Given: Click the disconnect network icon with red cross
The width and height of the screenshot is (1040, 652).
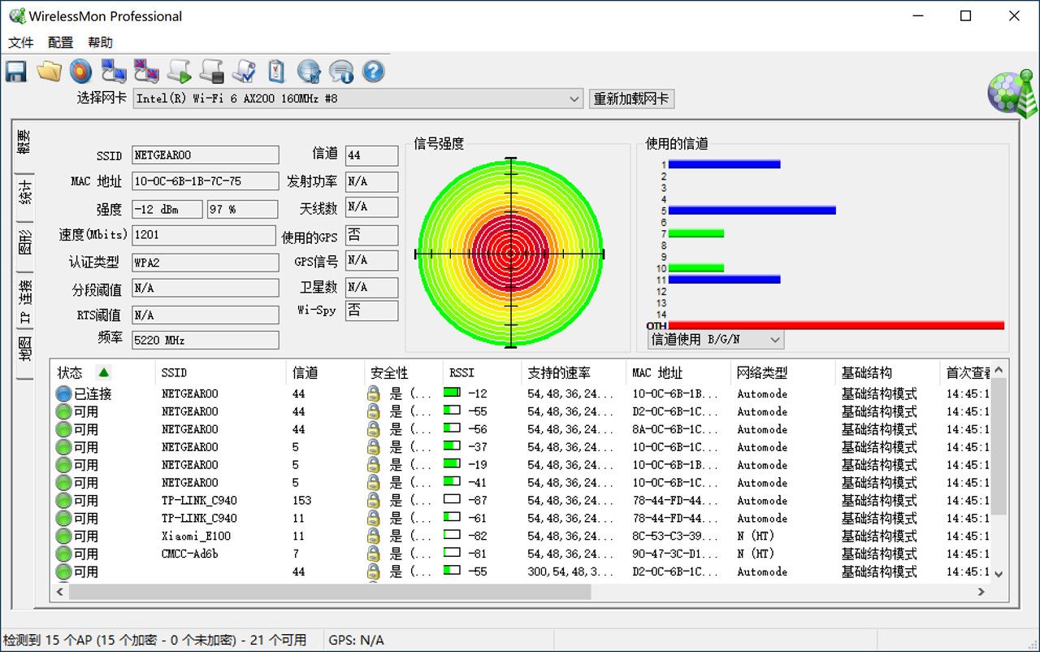Looking at the screenshot, I should (x=146, y=72).
